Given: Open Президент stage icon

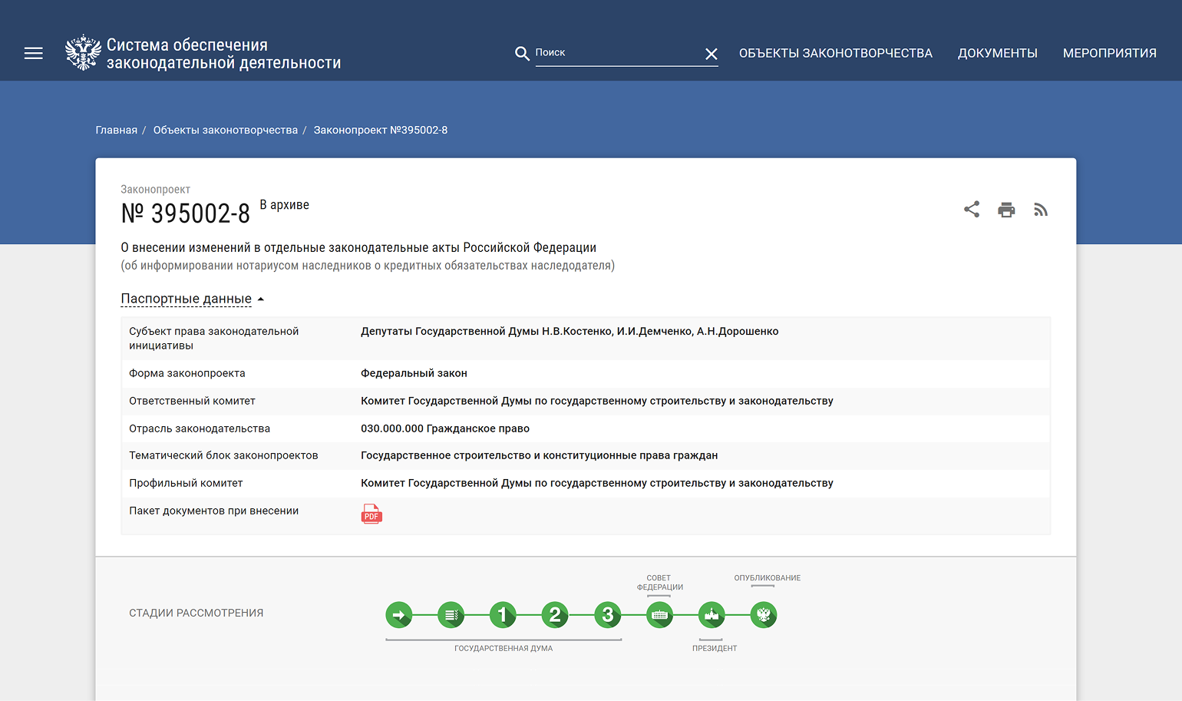Looking at the screenshot, I should tap(712, 614).
